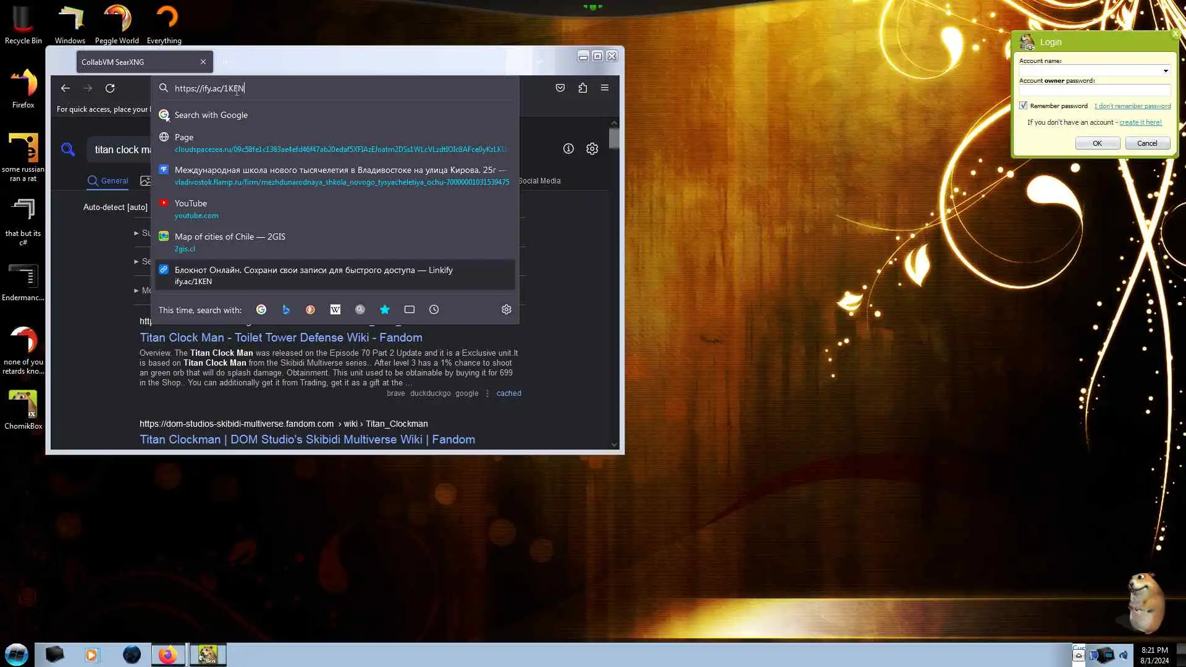Click OK in the Login dialog

[1097, 143]
